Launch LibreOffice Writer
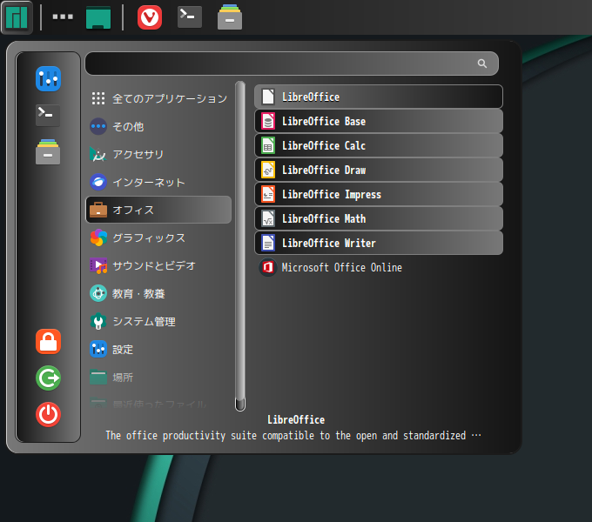The height and width of the screenshot is (522, 592). 379,243
